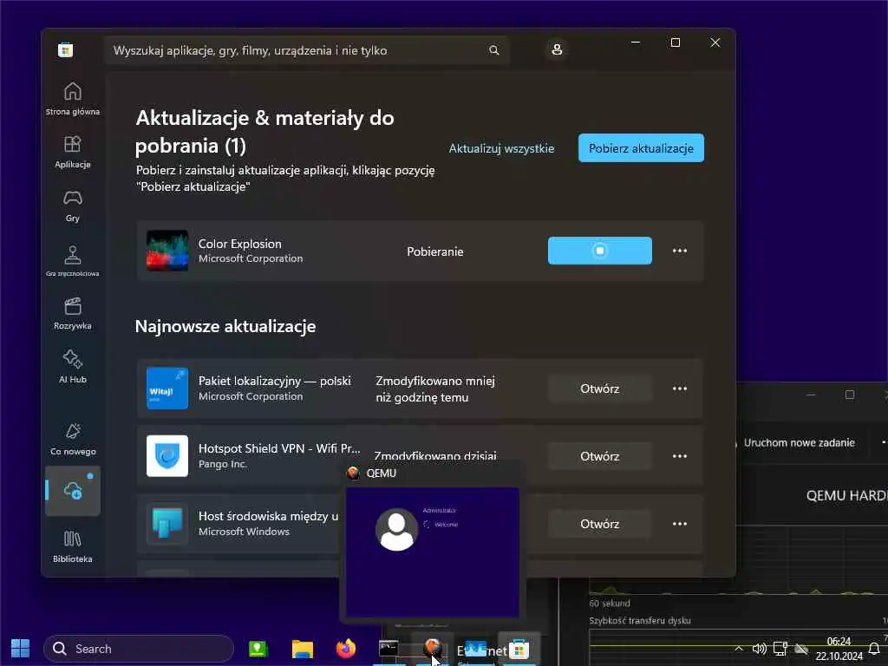Open the clock showing 06:24

pyautogui.click(x=839, y=649)
